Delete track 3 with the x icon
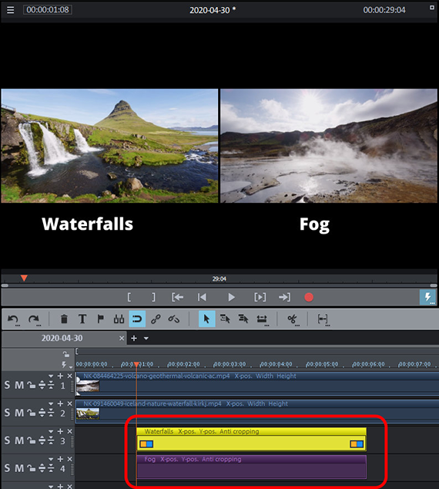Viewport: 439px width, 489px height. click(70, 431)
